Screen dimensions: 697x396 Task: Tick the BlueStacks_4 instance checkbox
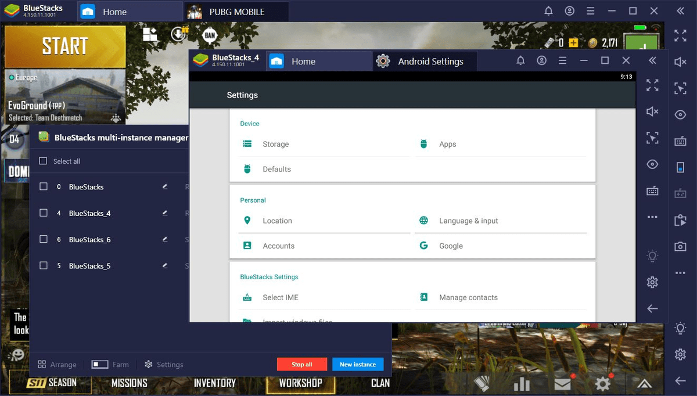(x=43, y=213)
